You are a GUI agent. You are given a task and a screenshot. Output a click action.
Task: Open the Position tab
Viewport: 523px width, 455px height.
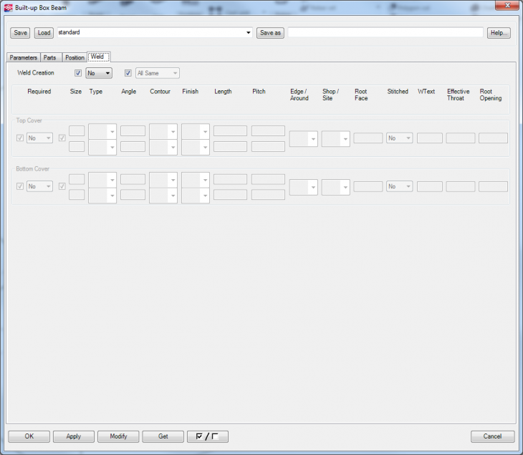click(75, 57)
